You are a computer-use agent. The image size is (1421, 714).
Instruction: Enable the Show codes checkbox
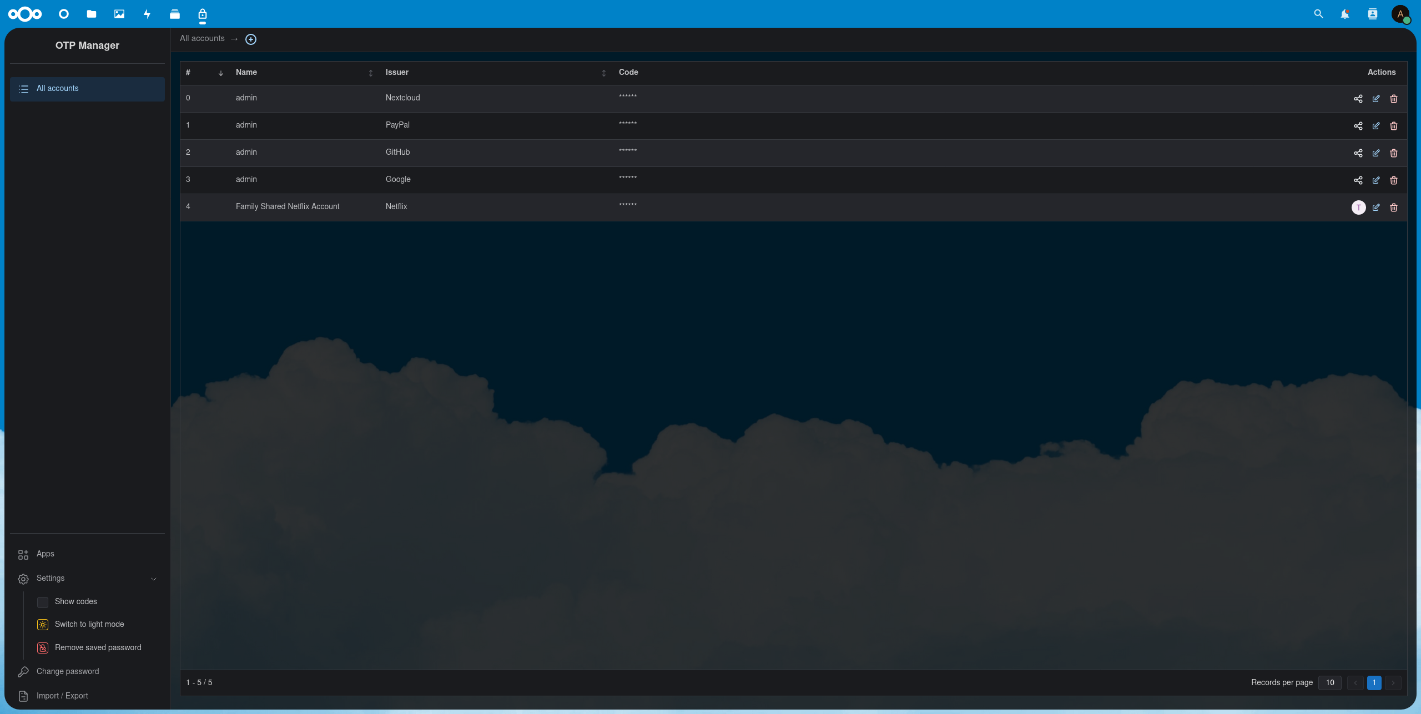coord(43,602)
